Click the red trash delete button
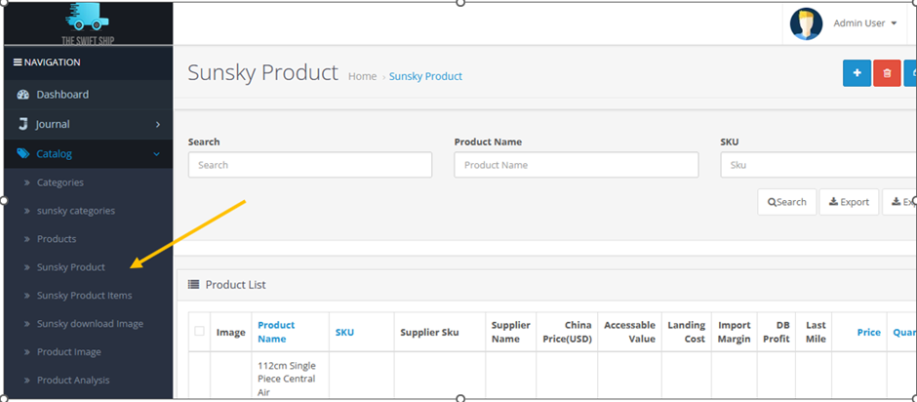Screen dimensions: 917x402 [887, 73]
